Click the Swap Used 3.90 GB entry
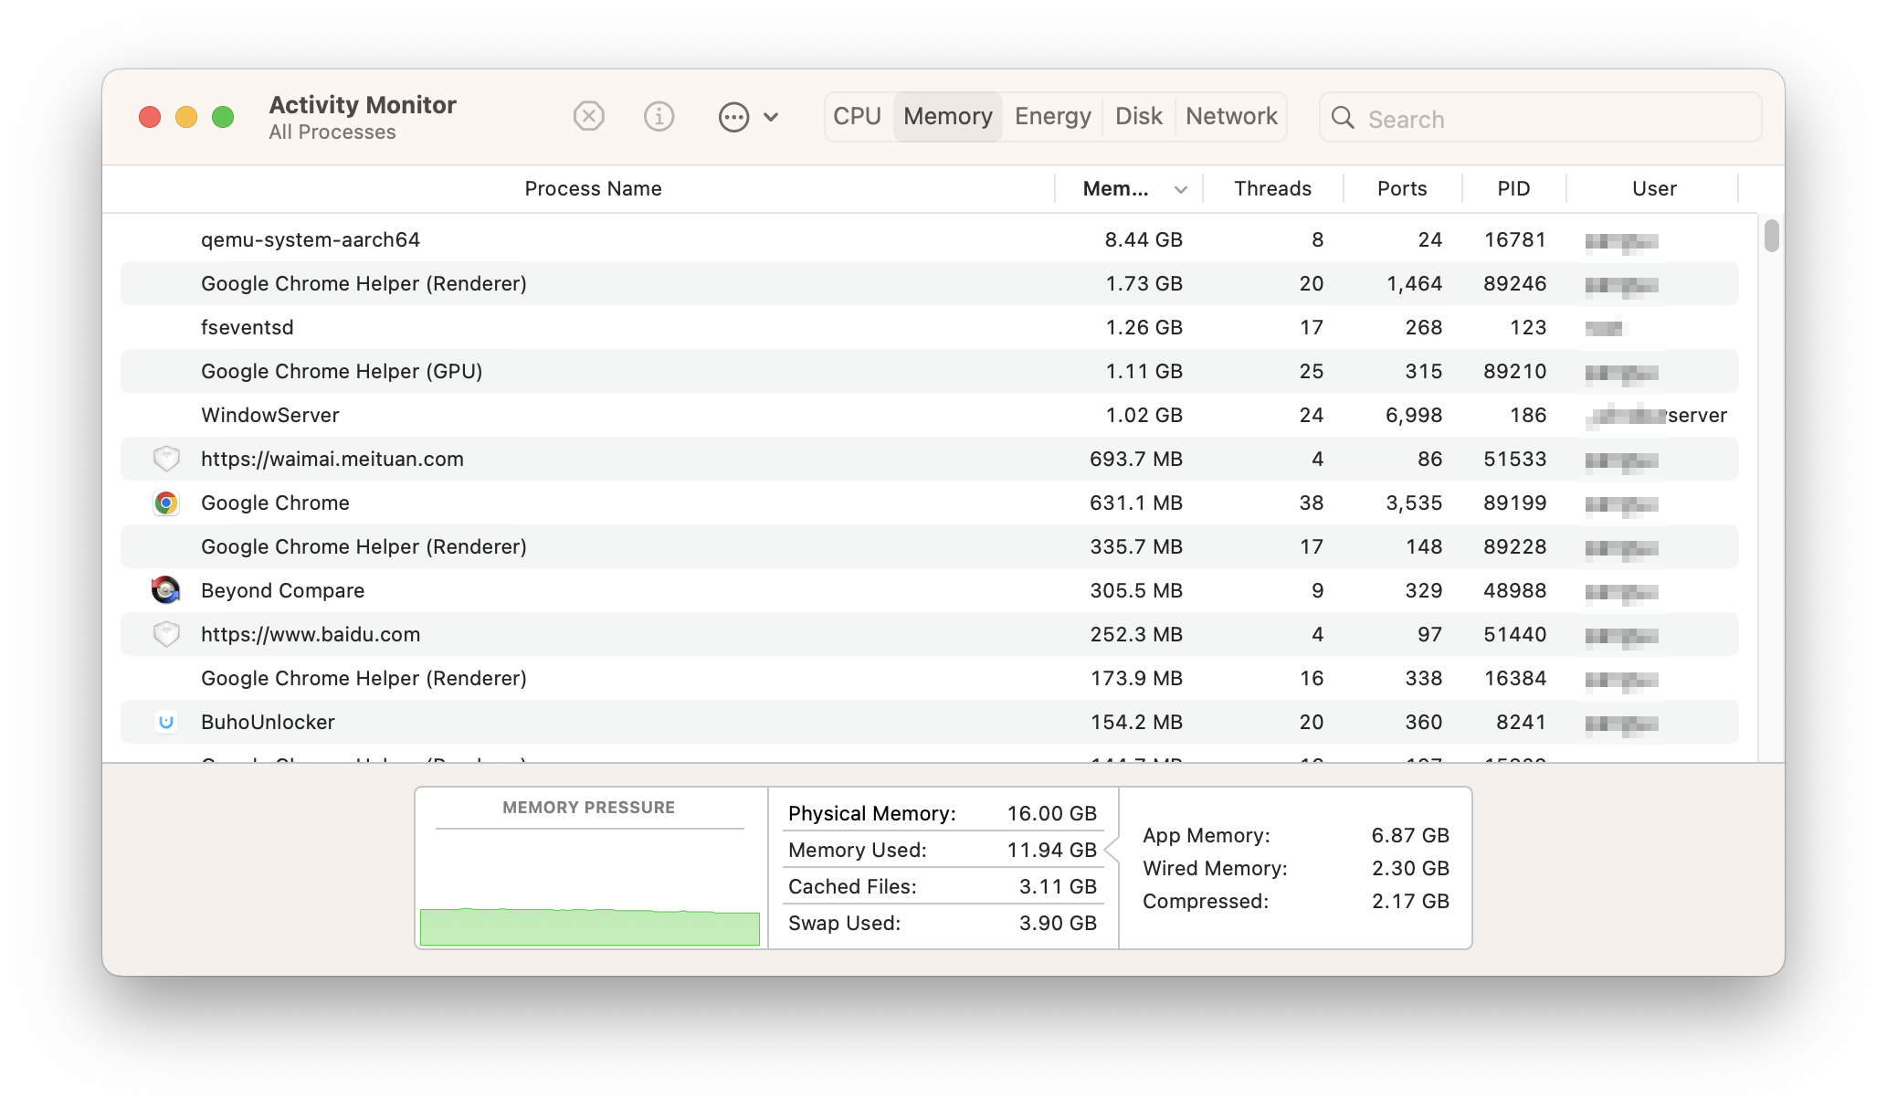 943,923
